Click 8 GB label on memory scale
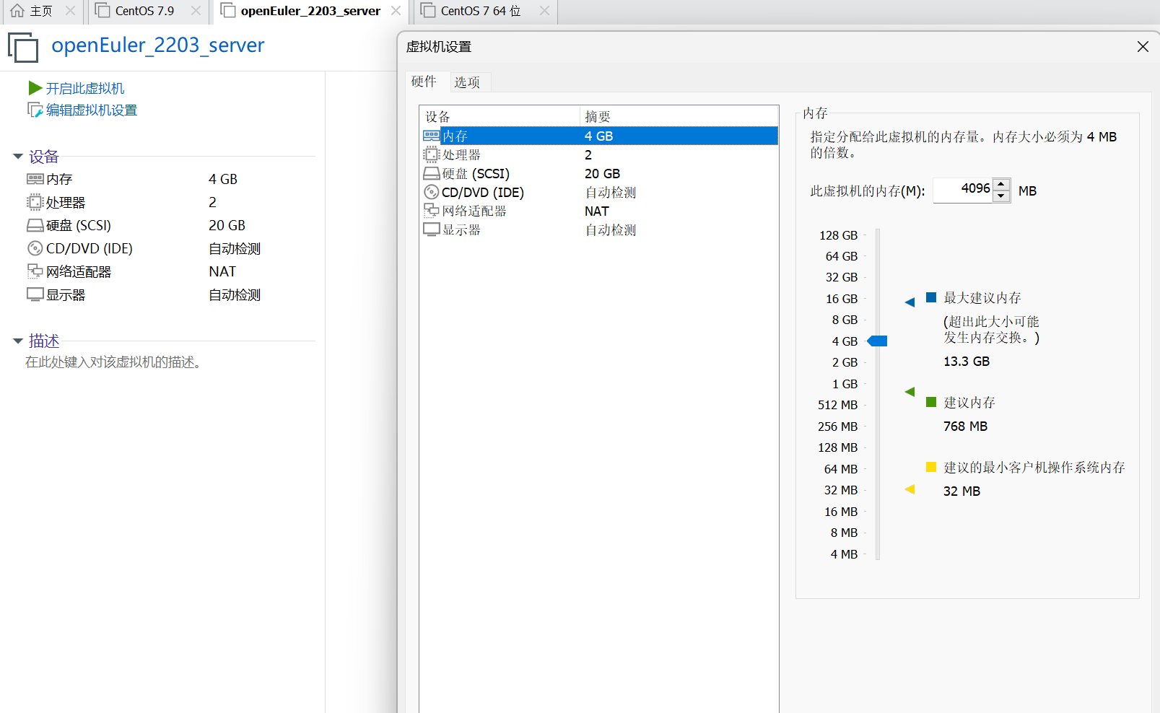 pyautogui.click(x=845, y=320)
